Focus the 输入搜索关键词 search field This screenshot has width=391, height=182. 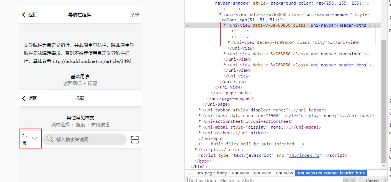pos(84,139)
